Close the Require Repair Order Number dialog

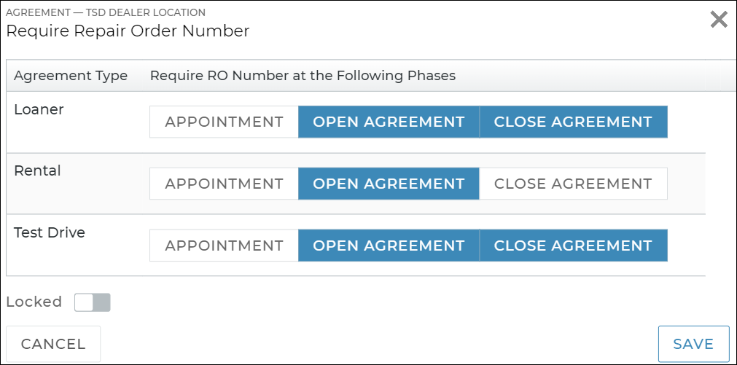click(x=719, y=20)
